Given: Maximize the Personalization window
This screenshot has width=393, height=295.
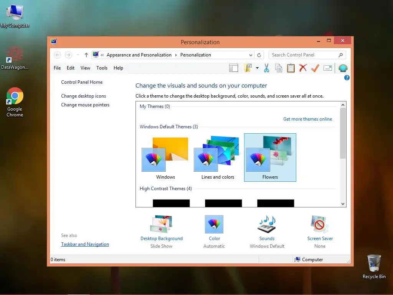Looking at the screenshot, I should tap(329, 41).
